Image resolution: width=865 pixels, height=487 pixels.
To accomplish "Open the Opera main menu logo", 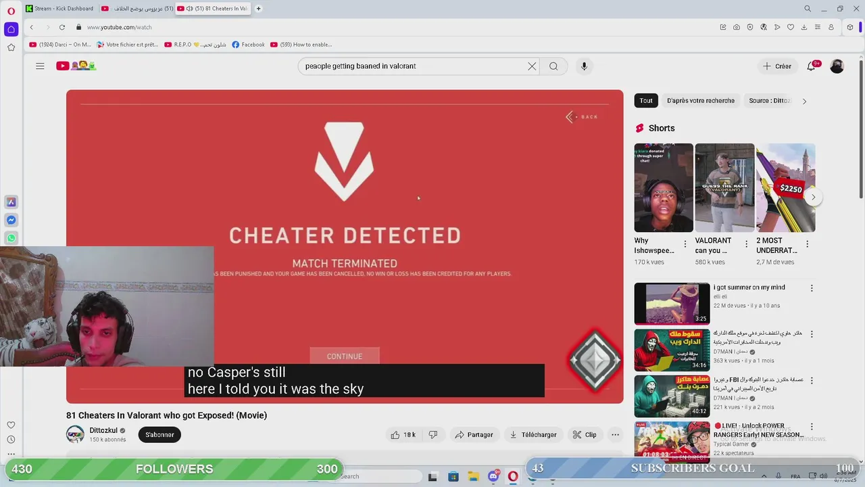I will click(x=11, y=9).
